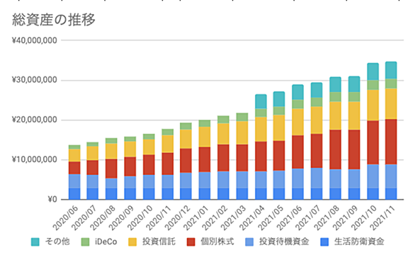
Task: Click the yellow 投資信託 segment of 2021/08 bar
Action: click(x=335, y=115)
